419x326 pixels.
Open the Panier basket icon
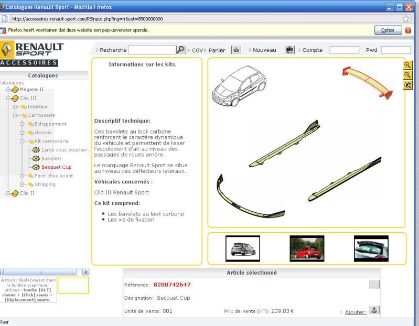point(236,50)
